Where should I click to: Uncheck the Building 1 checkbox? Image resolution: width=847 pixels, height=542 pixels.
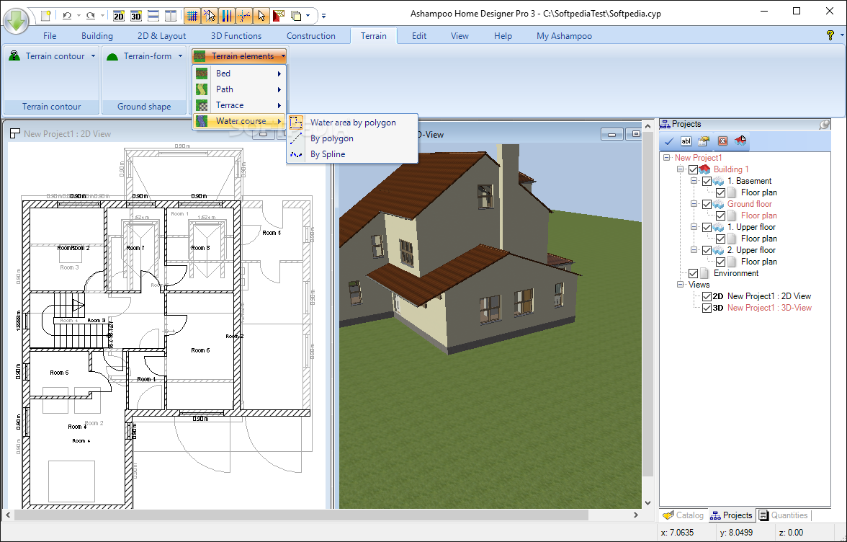coord(693,169)
